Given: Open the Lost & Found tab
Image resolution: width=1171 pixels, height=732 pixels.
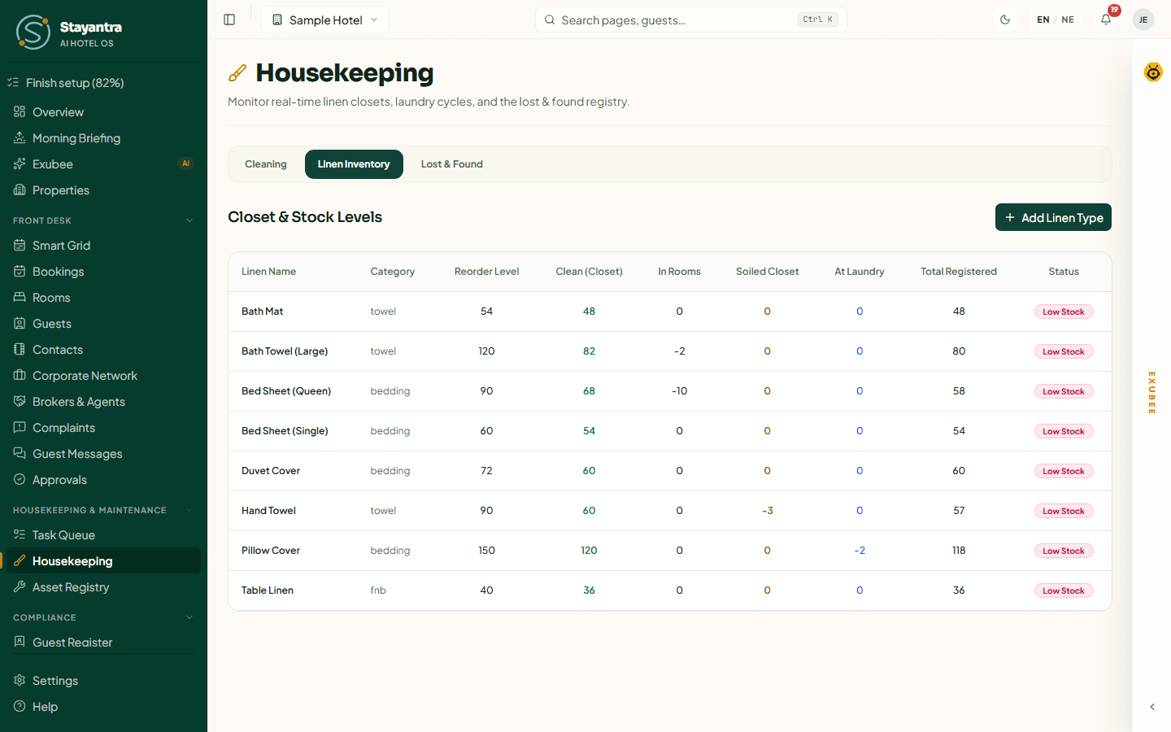Looking at the screenshot, I should pos(452,164).
